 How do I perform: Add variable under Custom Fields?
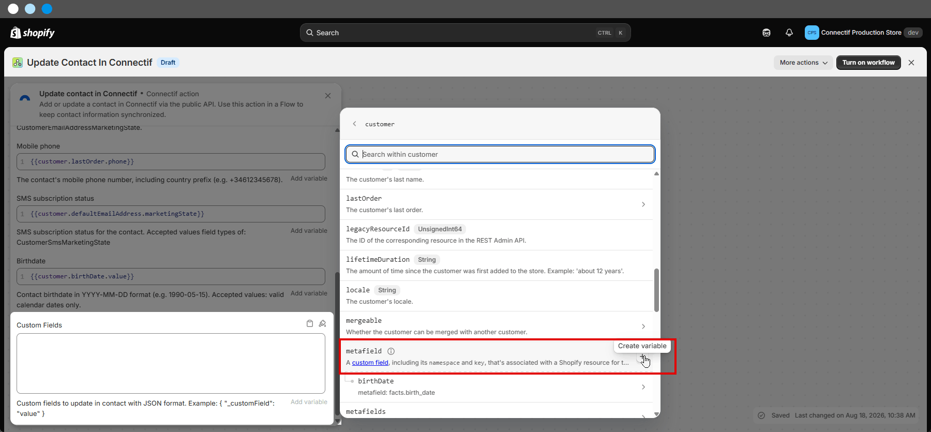pos(309,402)
